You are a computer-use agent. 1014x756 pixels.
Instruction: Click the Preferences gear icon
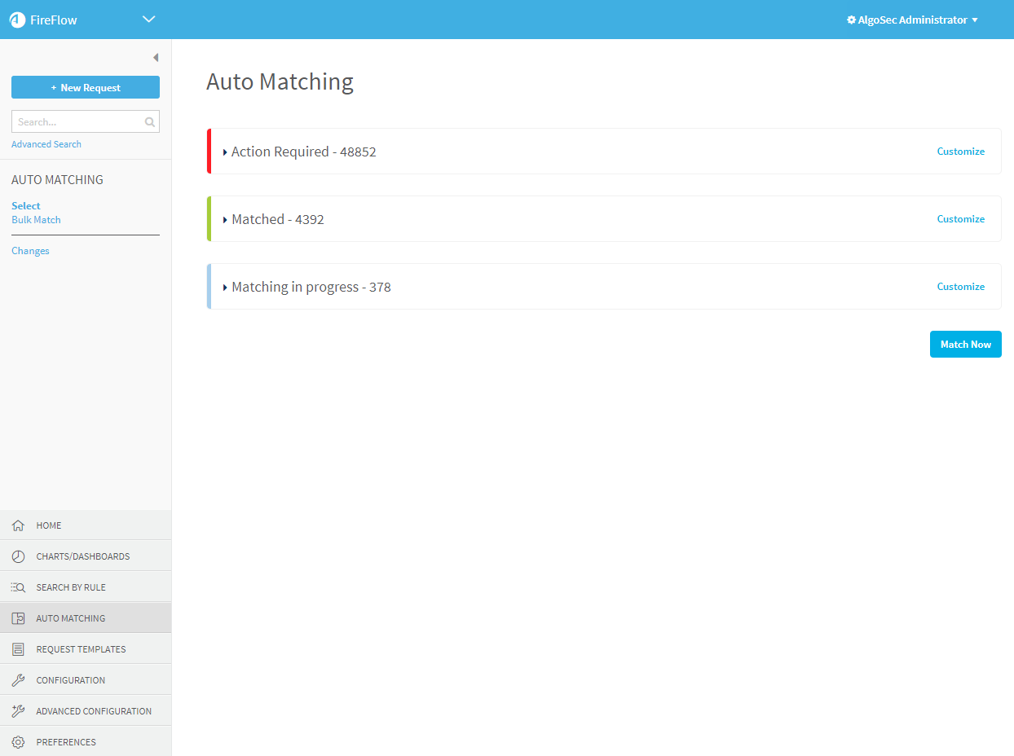[x=18, y=742]
